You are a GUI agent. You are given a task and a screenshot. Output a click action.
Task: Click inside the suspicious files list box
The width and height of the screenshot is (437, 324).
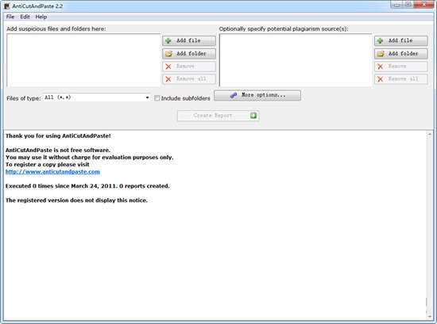coord(83,60)
